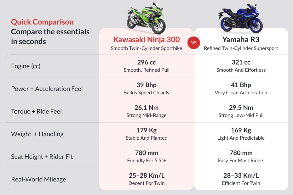Select the Weight + Handling row label
This screenshot has width=293, height=195.
click(x=37, y=134)
